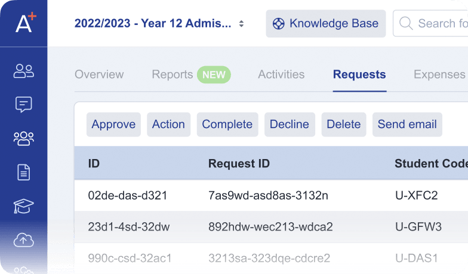Click the Student Code column header
This screenshot has height=274, width=468.
(x=431, y=163)
